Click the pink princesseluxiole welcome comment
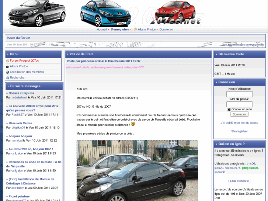Image resolution: width=268 pixels, height=201 pixels. point(105,67)
